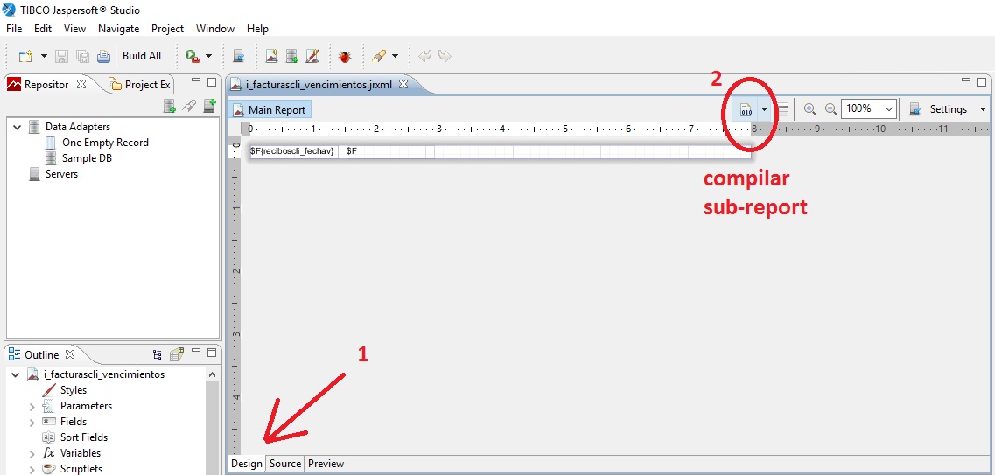The width and height of the screenshot is (995, 475).
Task: Click the Save All icon
Action: pyautogui.click(x=82, y=56)
